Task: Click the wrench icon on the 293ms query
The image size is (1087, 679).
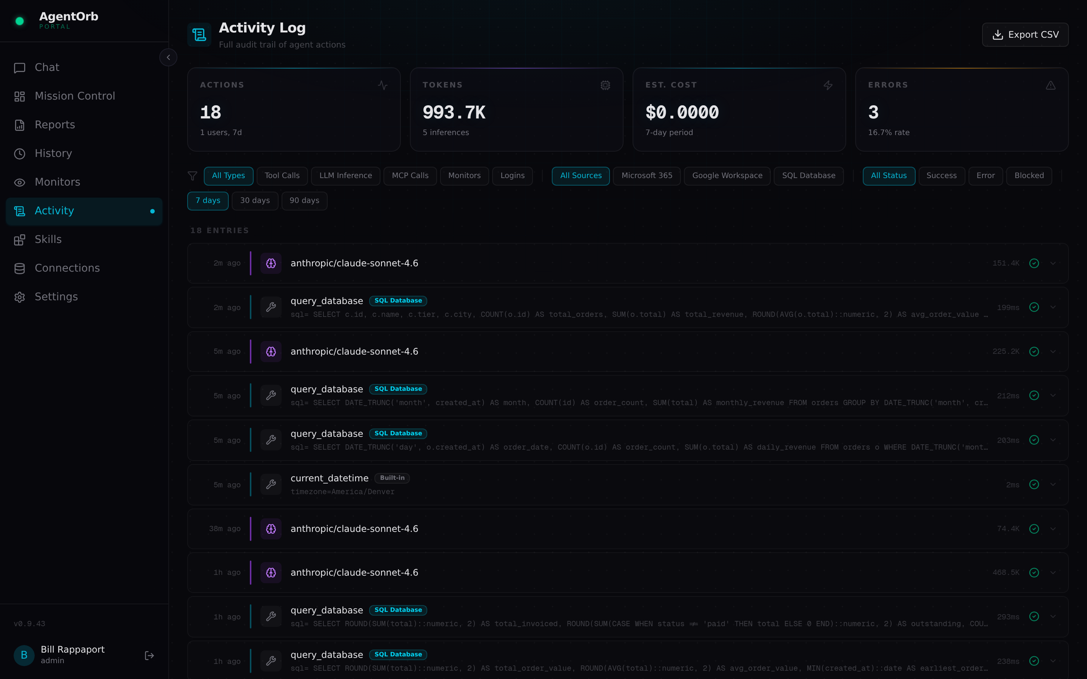Action: pos(271,617)
